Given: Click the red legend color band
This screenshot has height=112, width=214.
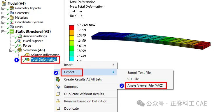Looking at the screenshot, I should [x=72, y=28].
